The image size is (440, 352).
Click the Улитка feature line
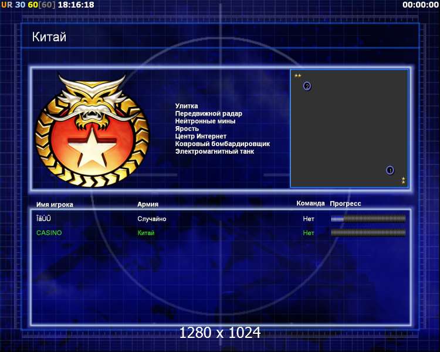187,106
